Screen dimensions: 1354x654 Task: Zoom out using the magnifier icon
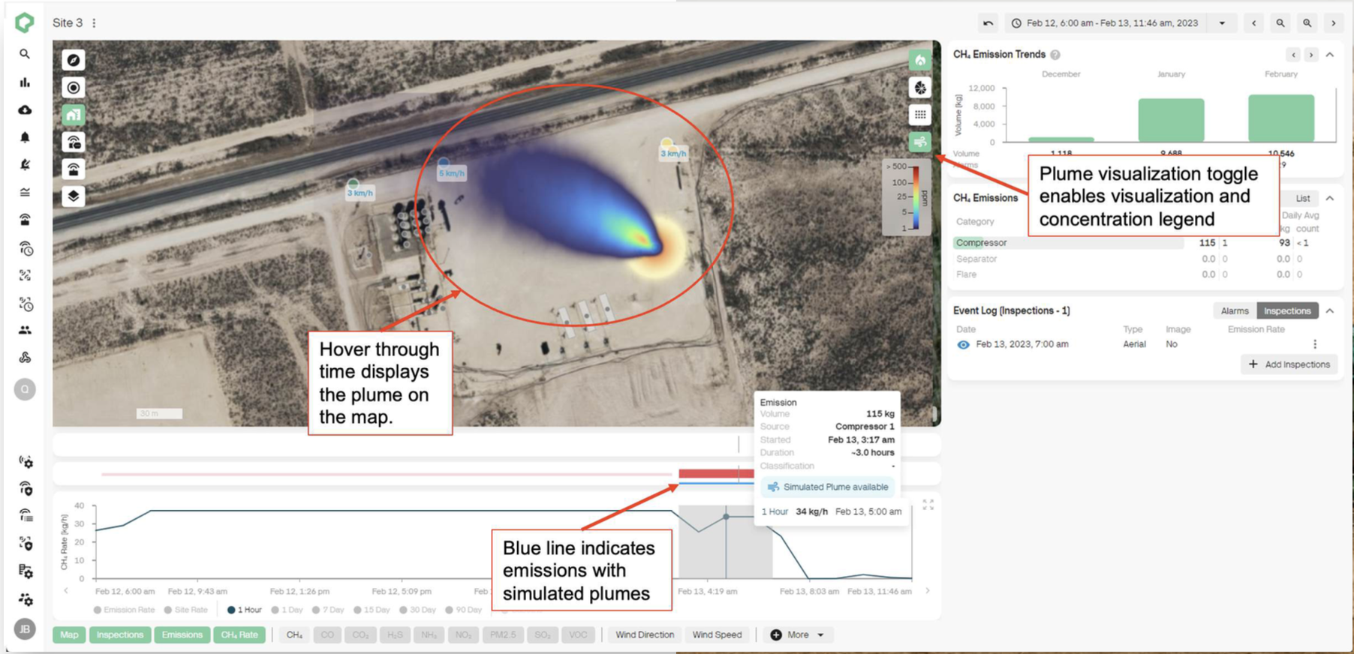[x=1280, y=23]
